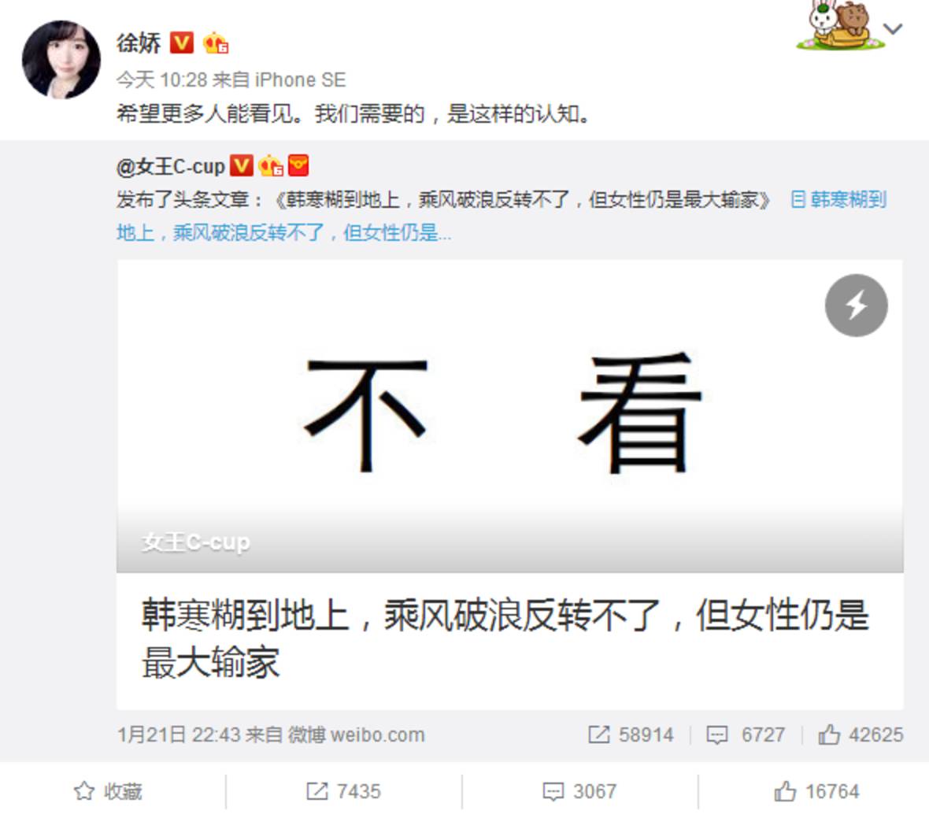Click the lightning bolt icon on article cover
The image size is (929, 814).
pyautogui.click(x=856, y=305)
